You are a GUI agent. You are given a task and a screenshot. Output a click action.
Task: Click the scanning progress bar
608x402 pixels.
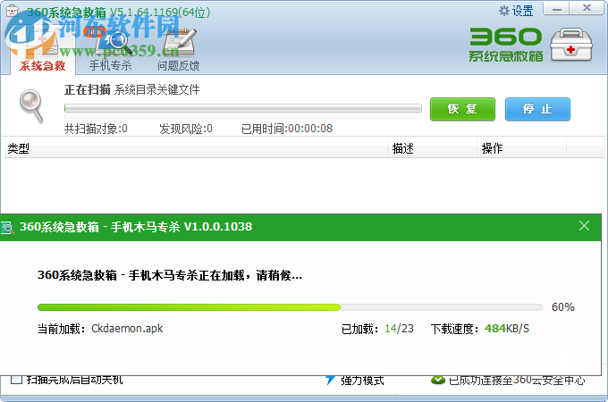click(x=243, y=108)
